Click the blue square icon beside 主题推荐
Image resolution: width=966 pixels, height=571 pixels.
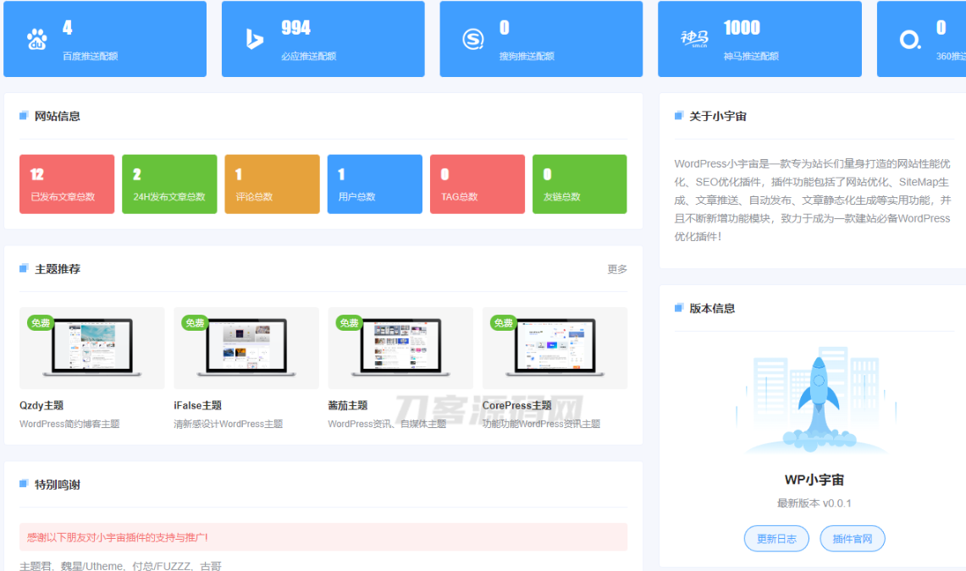point(24,268)
